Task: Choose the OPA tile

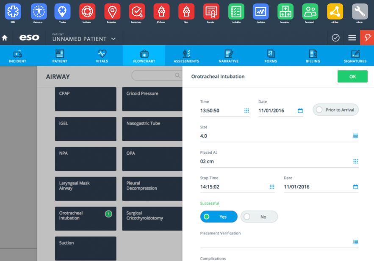Action: click(152, 158)
